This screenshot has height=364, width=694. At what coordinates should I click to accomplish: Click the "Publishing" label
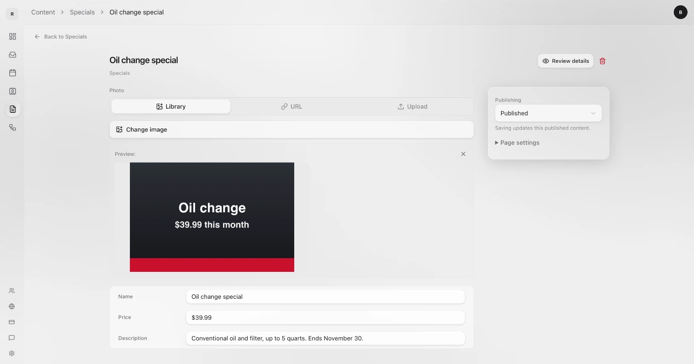508,100
